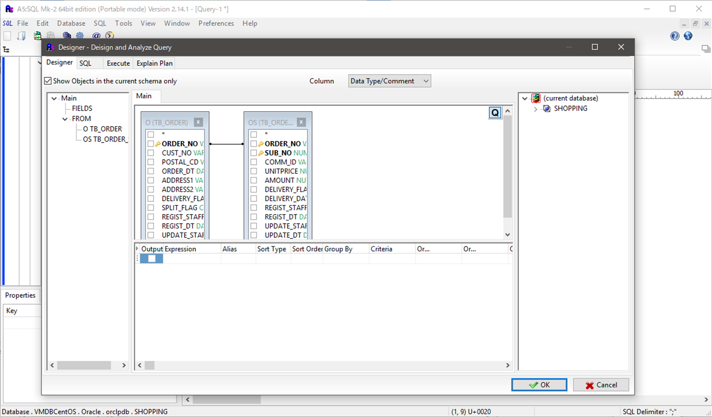Collapse the FROM tree node
Image resolution: width=712 pixels, height=417 pixels.
[65, 118]
